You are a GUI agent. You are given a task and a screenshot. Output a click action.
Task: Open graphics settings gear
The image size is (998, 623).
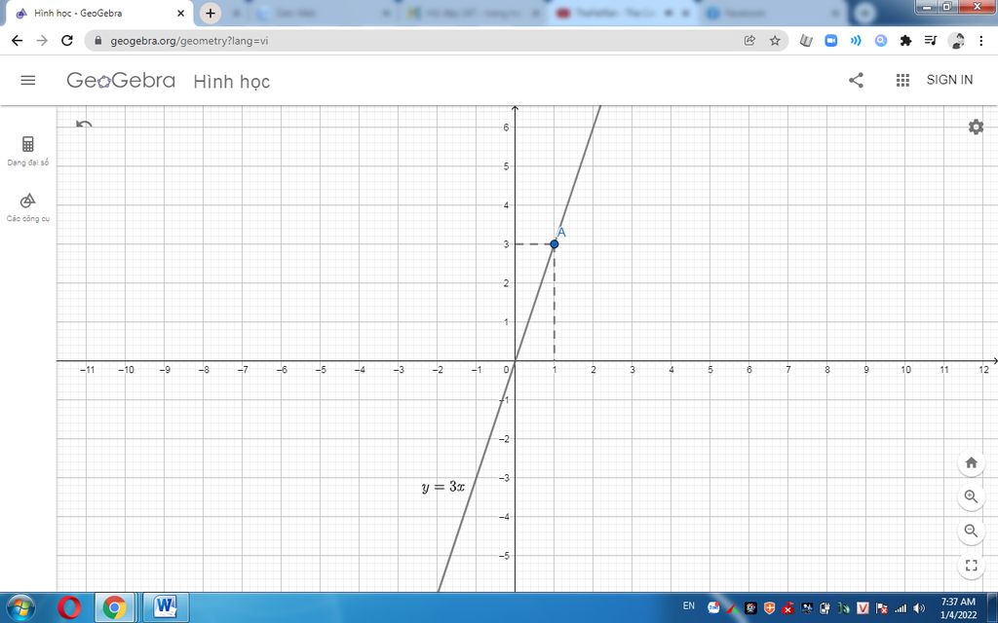pos(976,128)
